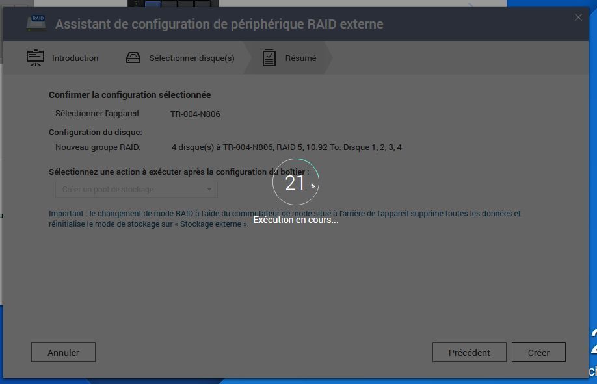The height and width of the screenshot is (384, 597).
Task: Click the disk icon beside Sélectionner disque(s)
Action: point(133,58)
